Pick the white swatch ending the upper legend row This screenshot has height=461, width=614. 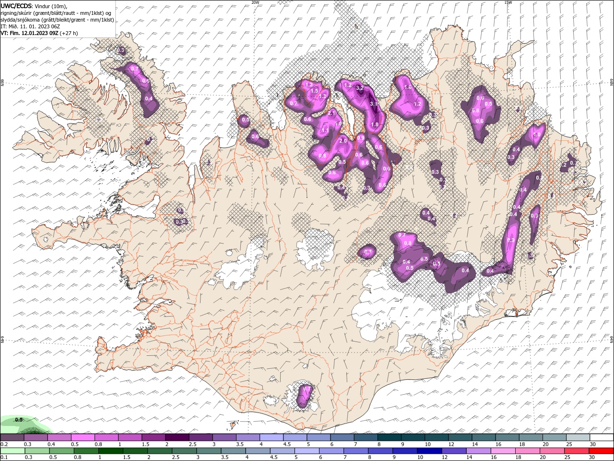click(x=601, y=437)
